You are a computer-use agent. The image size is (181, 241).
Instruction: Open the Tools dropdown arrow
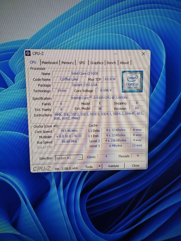pyautogui.click(x=99, y=166)
